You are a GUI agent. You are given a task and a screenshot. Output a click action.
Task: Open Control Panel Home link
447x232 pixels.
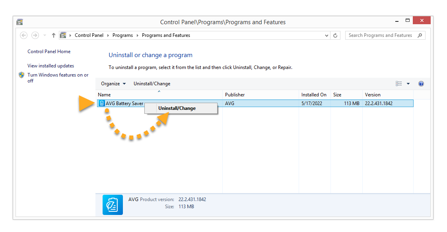49,52
